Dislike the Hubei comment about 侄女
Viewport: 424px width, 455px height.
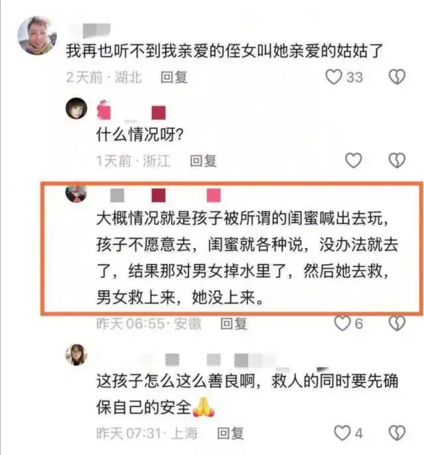[396, 77]
